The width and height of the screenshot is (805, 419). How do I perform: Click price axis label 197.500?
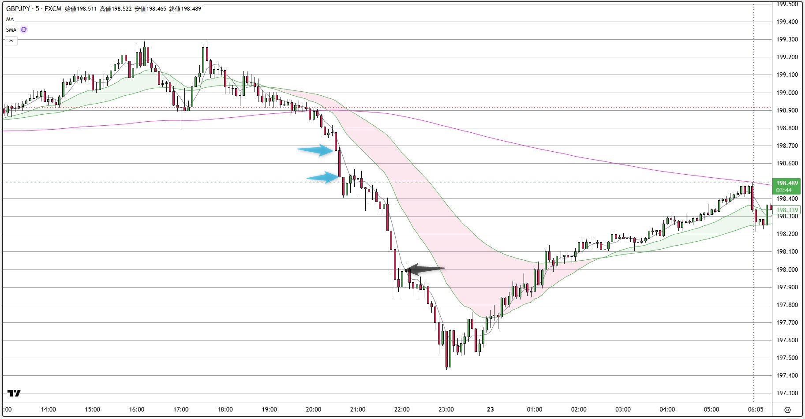787,358
